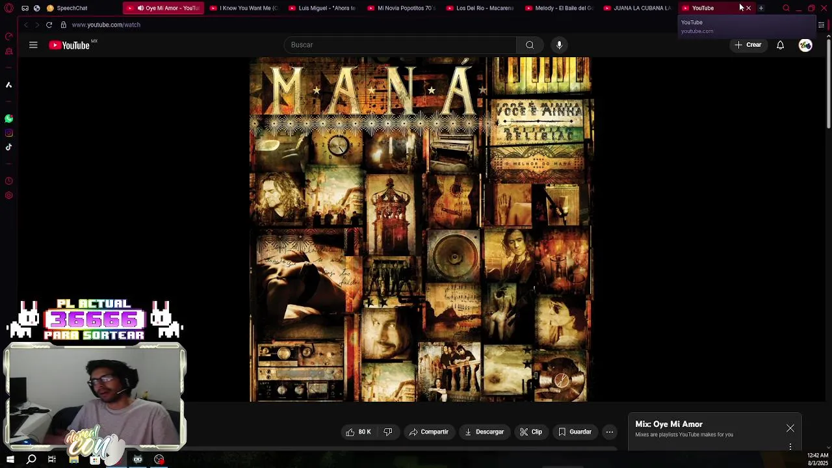Open more actions ellipsis beside Guardar
The image size is (832, 468).
pyautogui.click(x=610, y=432)
